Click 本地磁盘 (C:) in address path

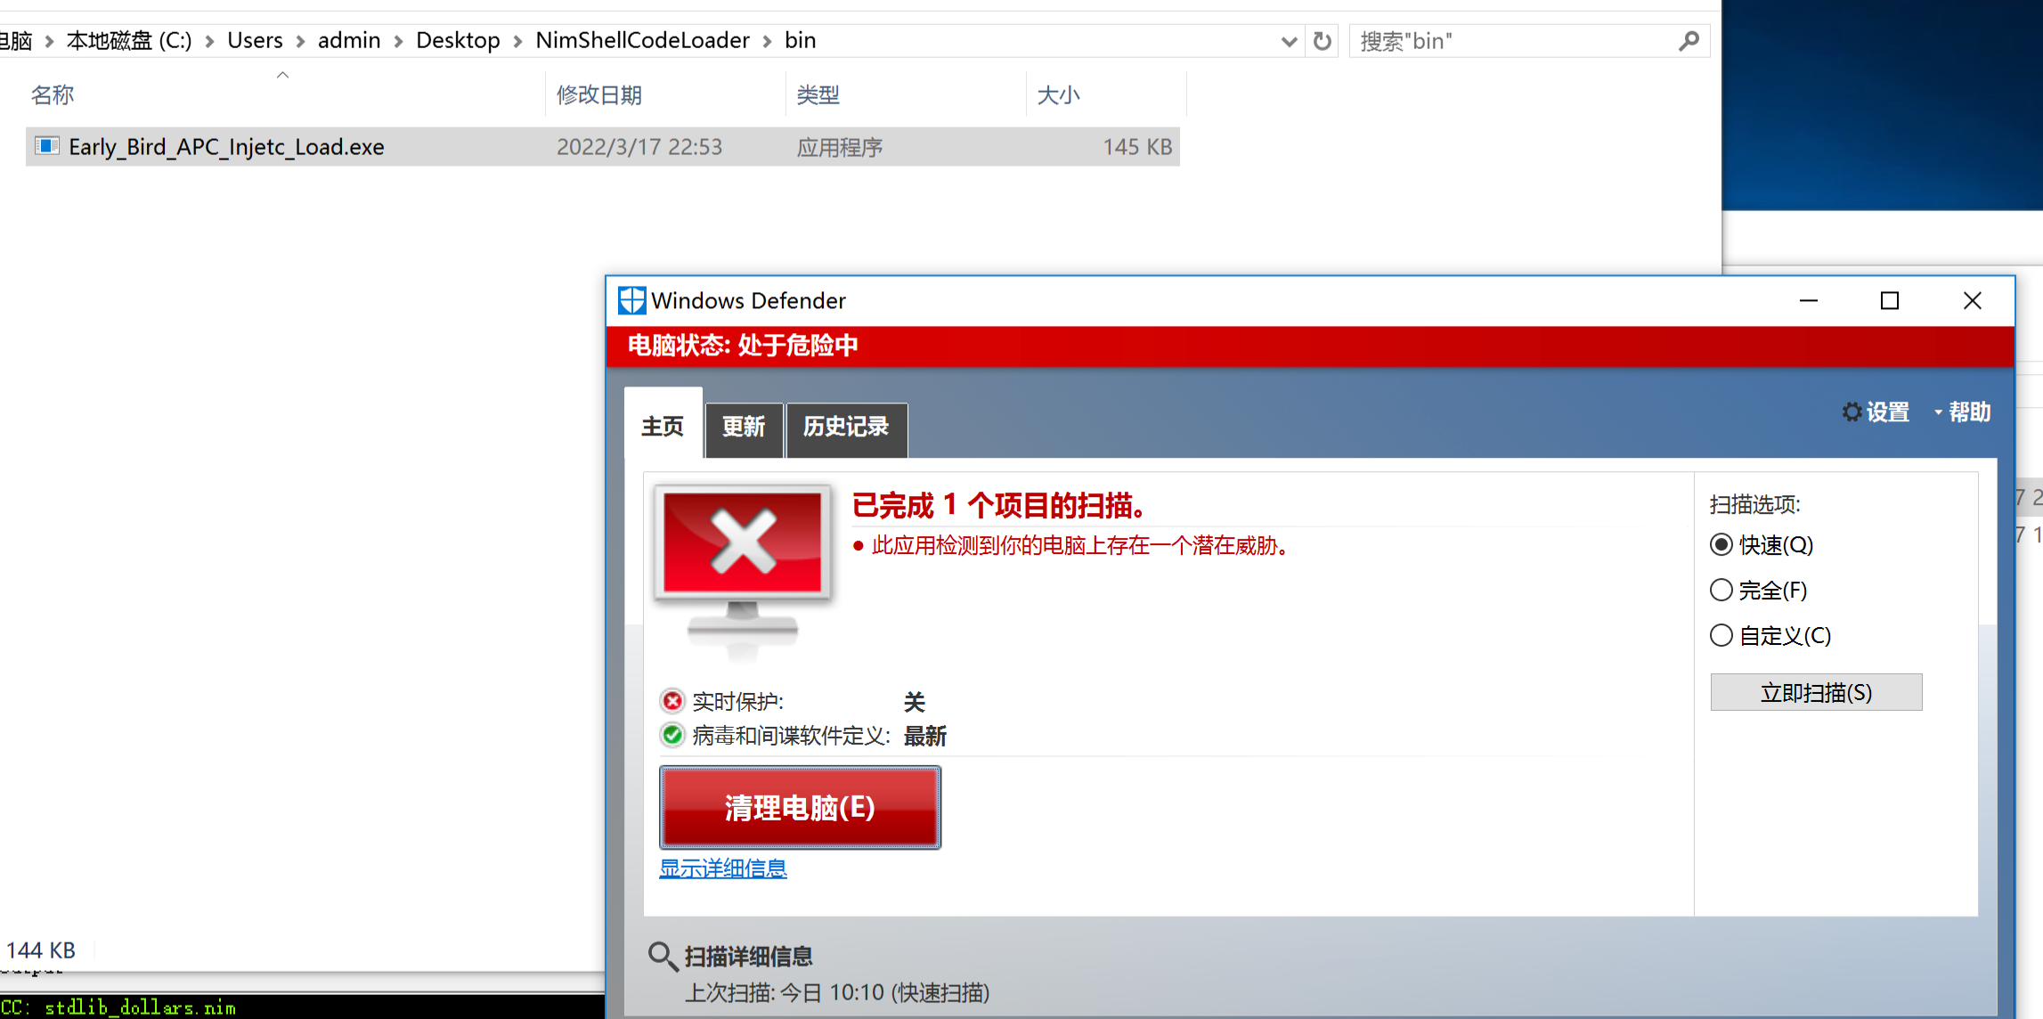[129, 40]
